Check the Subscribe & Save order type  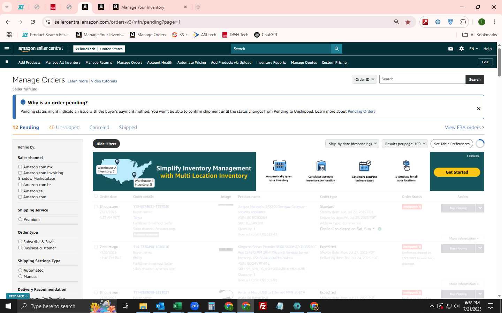(x=20, y=241)
